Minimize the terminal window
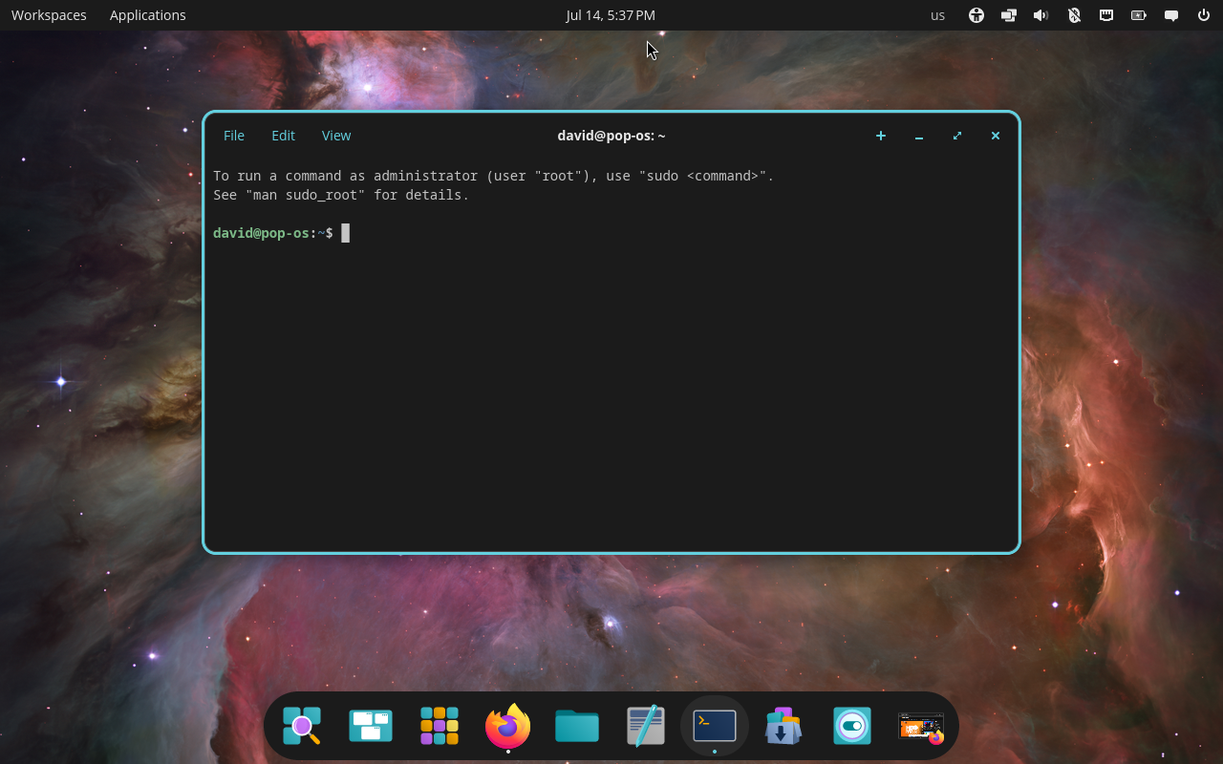The height and width of the screenshot is (764, 1223). [919, 136]
